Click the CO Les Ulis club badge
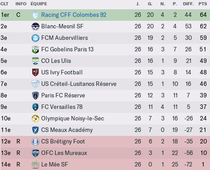The image size is (210, 170). pyautogui.click(x=35, y=61)
